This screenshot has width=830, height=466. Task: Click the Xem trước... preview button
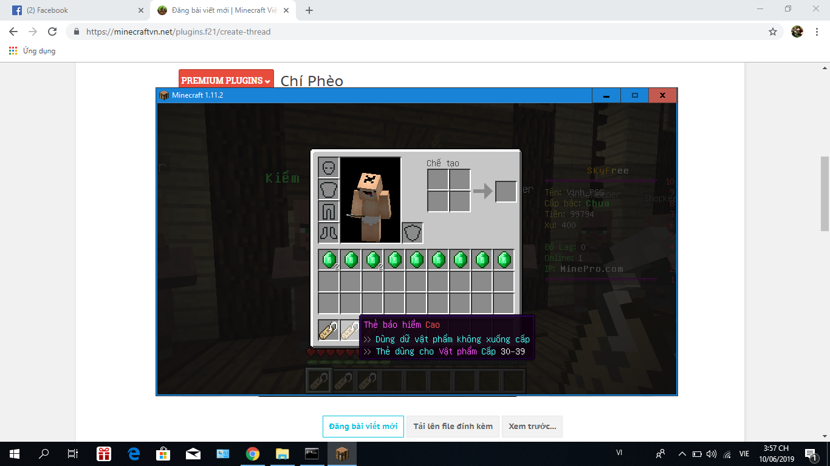click(x=532, y=427)
